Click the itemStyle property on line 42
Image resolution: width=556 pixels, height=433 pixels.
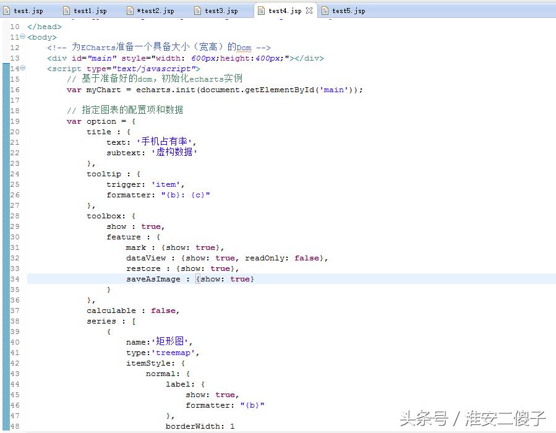[x=150, y=363]
